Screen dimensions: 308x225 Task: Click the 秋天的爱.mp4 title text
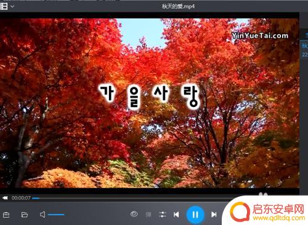click(x=178, y=6)
